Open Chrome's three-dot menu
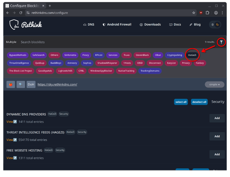This screenshot has height=177, width=230. point(223,13)
